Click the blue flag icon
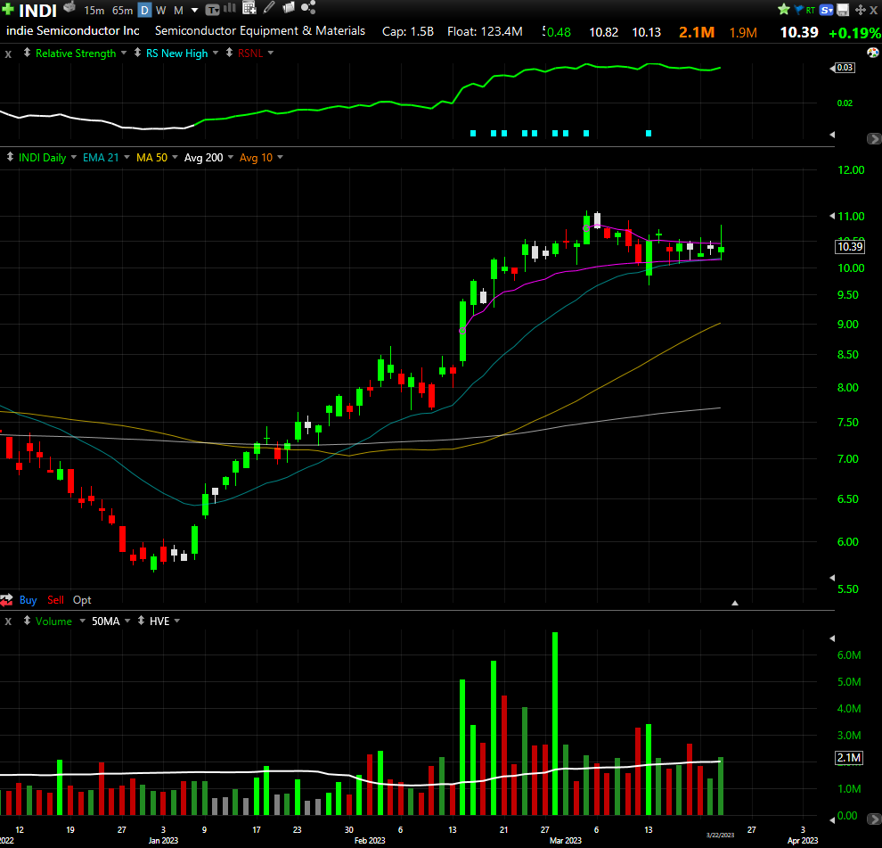This screenshot has height=848, width=882. (x=799, y=10)
